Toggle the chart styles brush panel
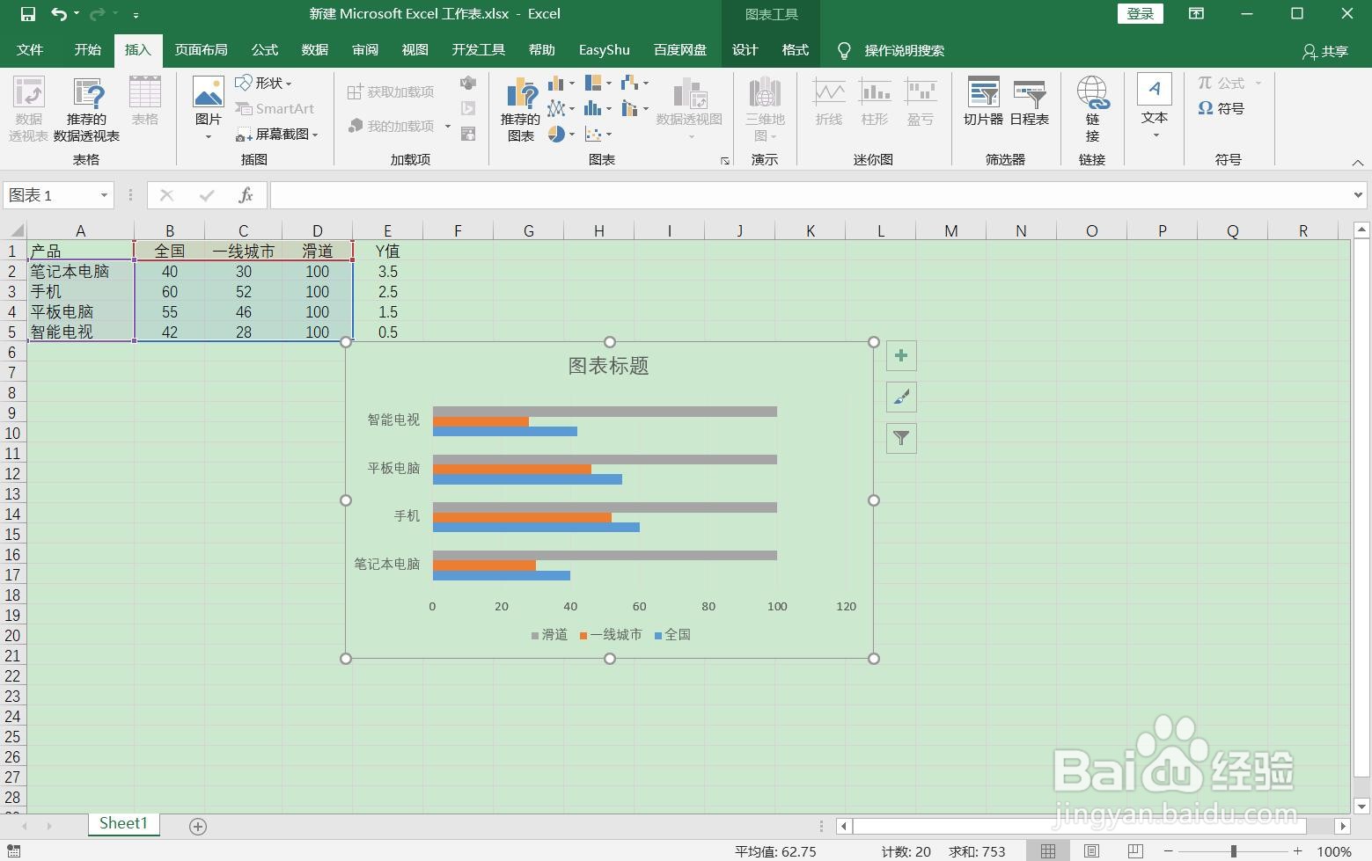1372x861 pixels. click(900, 397)
